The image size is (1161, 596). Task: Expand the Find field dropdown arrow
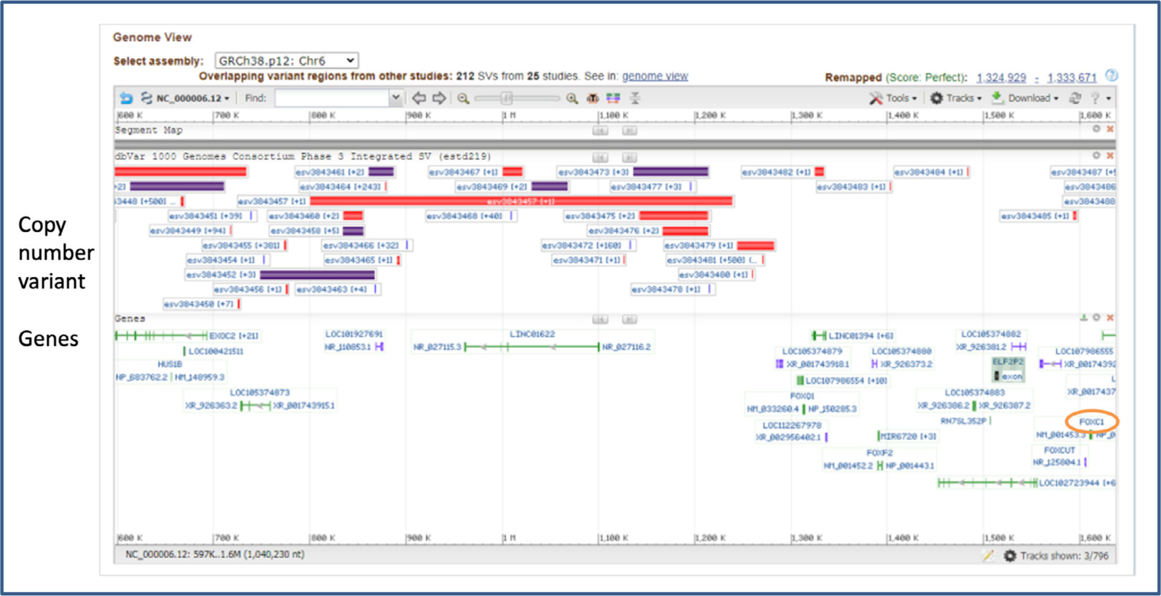[x=396, y=98]
